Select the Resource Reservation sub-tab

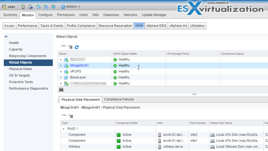pyautogui.click(x=115, y=26)
